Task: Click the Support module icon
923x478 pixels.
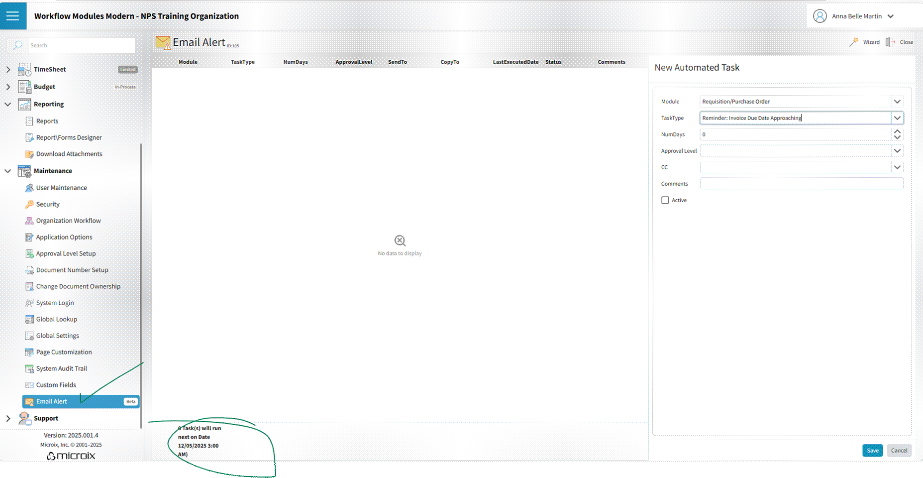Action: [x=24, y=418]
